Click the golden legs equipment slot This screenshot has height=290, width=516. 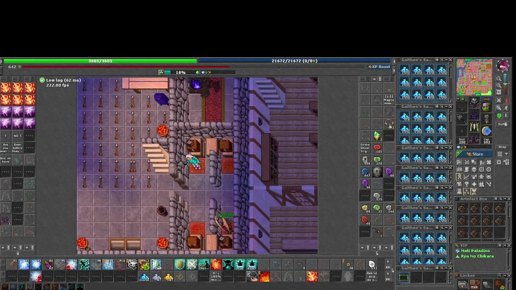pos(474,127)
